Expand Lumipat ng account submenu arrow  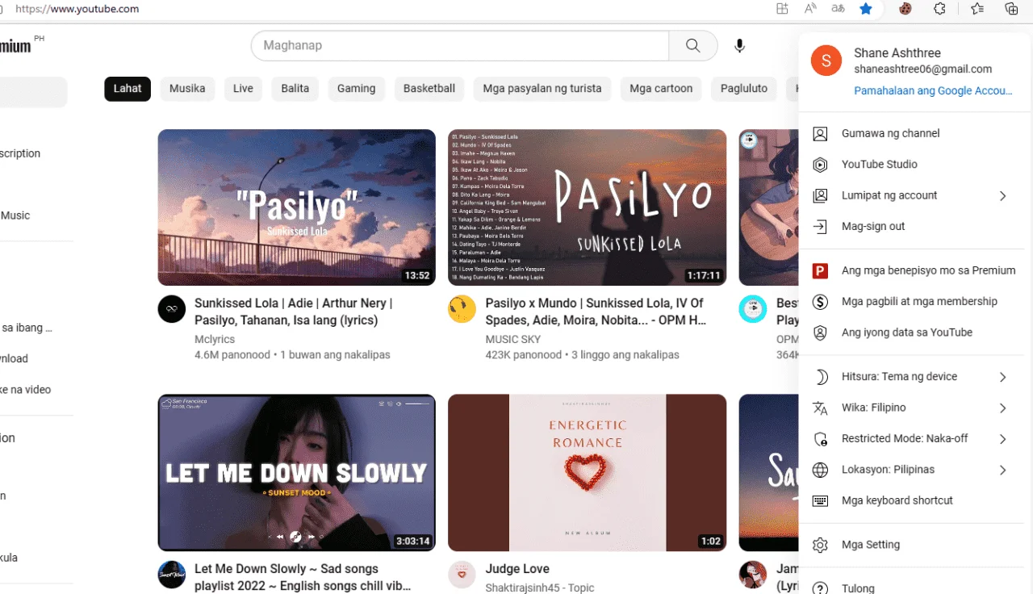(x=1002, y=196)
